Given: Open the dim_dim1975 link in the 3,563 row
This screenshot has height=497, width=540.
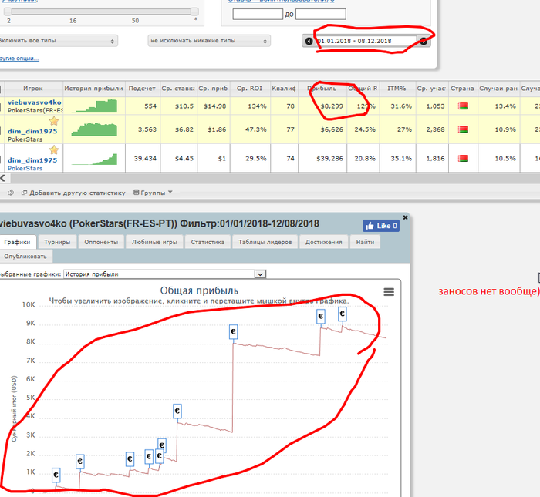Looking at the screenshot, I should pyautogui.click(x=32, y=131).
